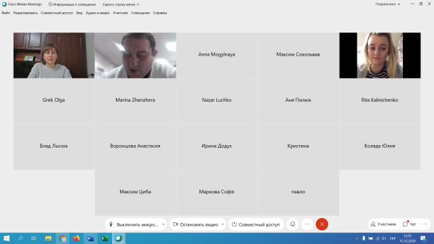Click the battery tray icon
The image size is (434, 244).
click(x=371, y=238)
